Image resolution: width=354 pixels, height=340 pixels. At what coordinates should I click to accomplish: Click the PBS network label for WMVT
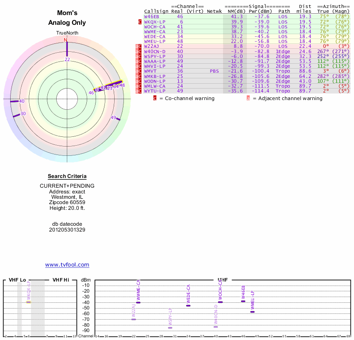215,71
